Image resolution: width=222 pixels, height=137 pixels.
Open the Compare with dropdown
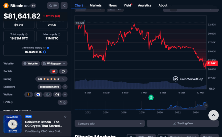click(x=110, y=124)
